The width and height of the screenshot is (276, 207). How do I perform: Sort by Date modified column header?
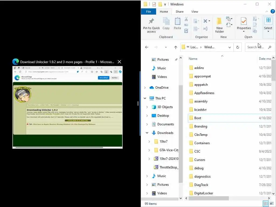coord(265,58)
